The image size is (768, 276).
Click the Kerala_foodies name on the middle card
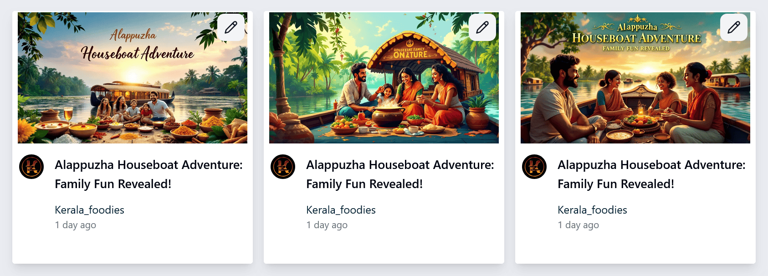pos(341,210)
